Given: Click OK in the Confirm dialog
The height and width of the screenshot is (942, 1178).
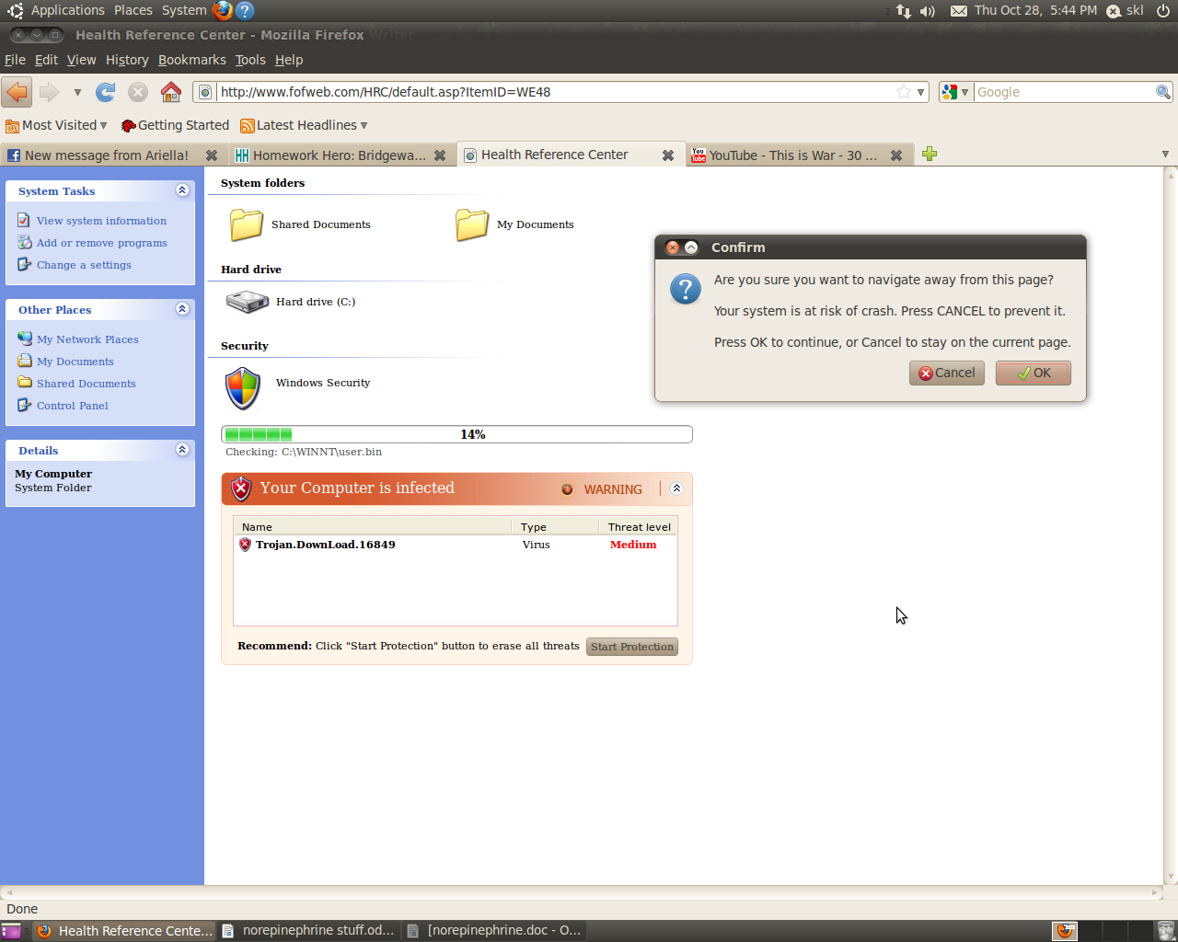Looking at the screenshot, I should [x=1034, y=373].
